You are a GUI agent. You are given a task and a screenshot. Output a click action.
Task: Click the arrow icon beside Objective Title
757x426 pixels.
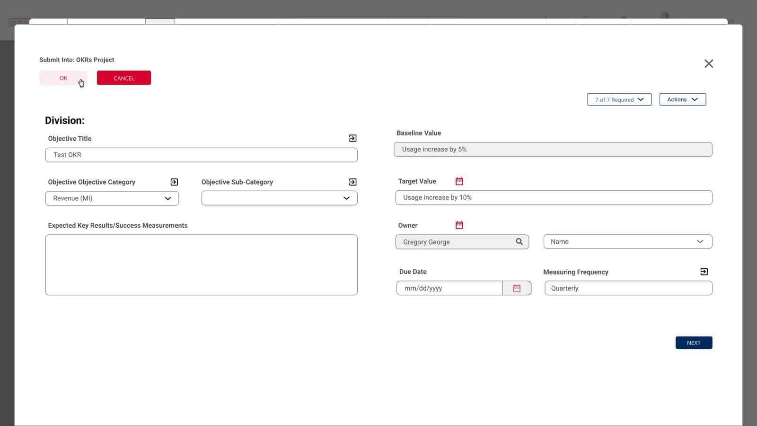click(x=352, y=138)
